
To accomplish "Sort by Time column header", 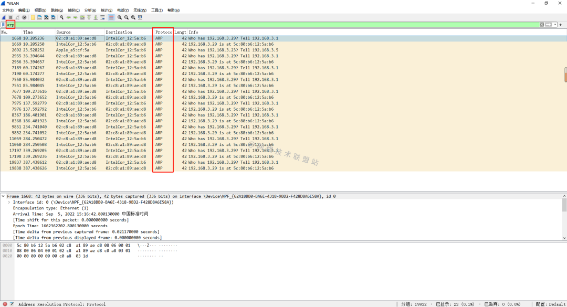I will (38, 32).
